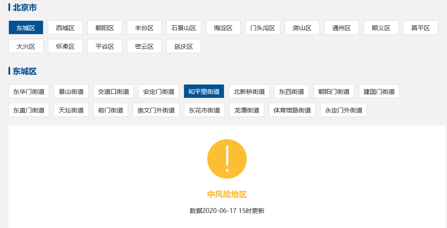447x228 pixels.
Task: Select 海淀区 district
Action: coord(223,27)
